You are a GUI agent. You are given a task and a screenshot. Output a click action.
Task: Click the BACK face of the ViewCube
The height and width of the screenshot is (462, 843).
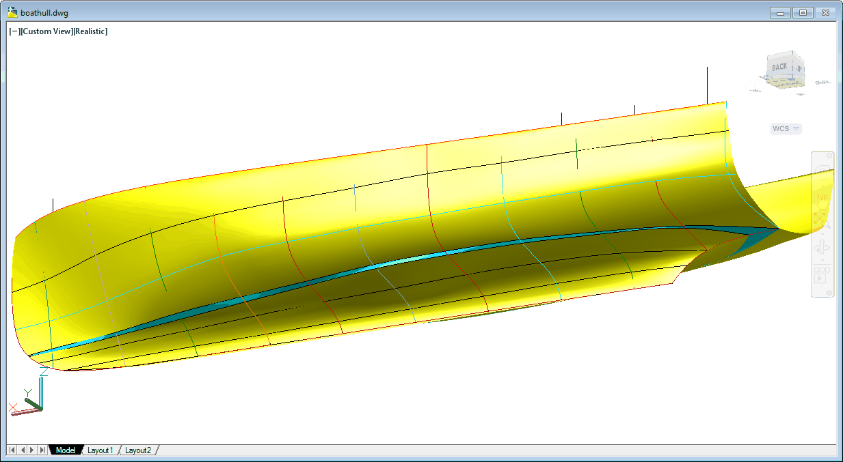pyautogui.click(x=779, y=67)
